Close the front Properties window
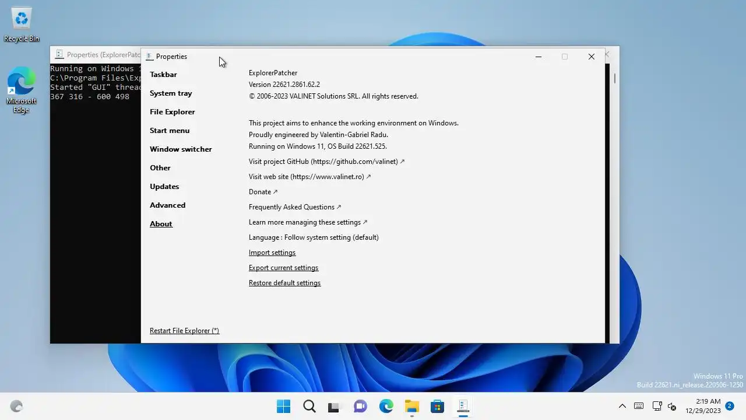The height and width of the screenshot is (420, 746). click(x=591, y=57)
